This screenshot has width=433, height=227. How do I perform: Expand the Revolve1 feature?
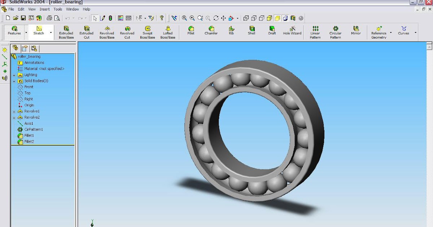pos(14,112)
